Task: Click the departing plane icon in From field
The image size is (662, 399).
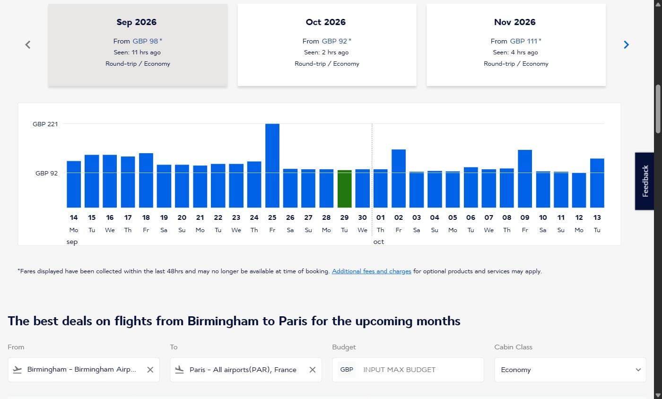Action: click(17, 370)
